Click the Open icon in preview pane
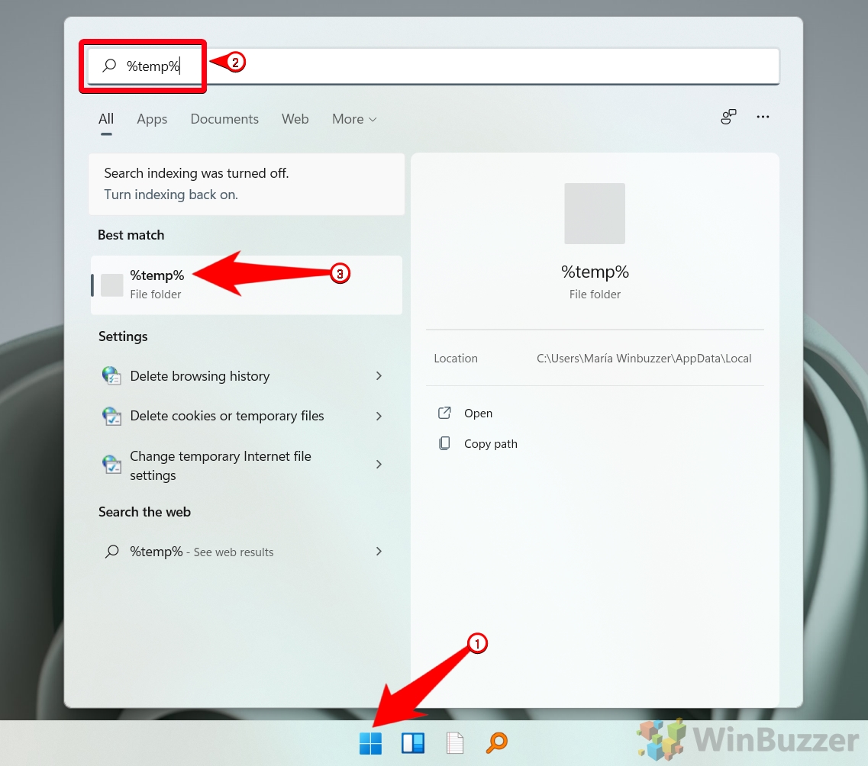Viewport: 868px width, 766px height. point(444,414)
